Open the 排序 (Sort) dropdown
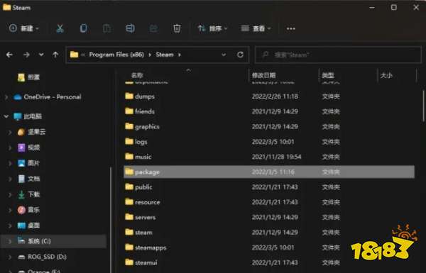The width and height of the screenshot is (426, 273). point(212,28)
